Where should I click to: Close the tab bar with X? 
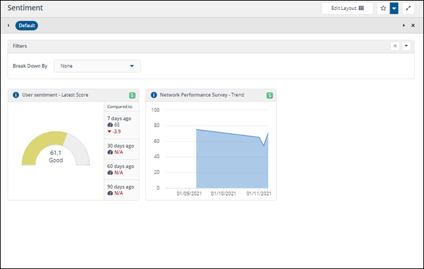413,26
